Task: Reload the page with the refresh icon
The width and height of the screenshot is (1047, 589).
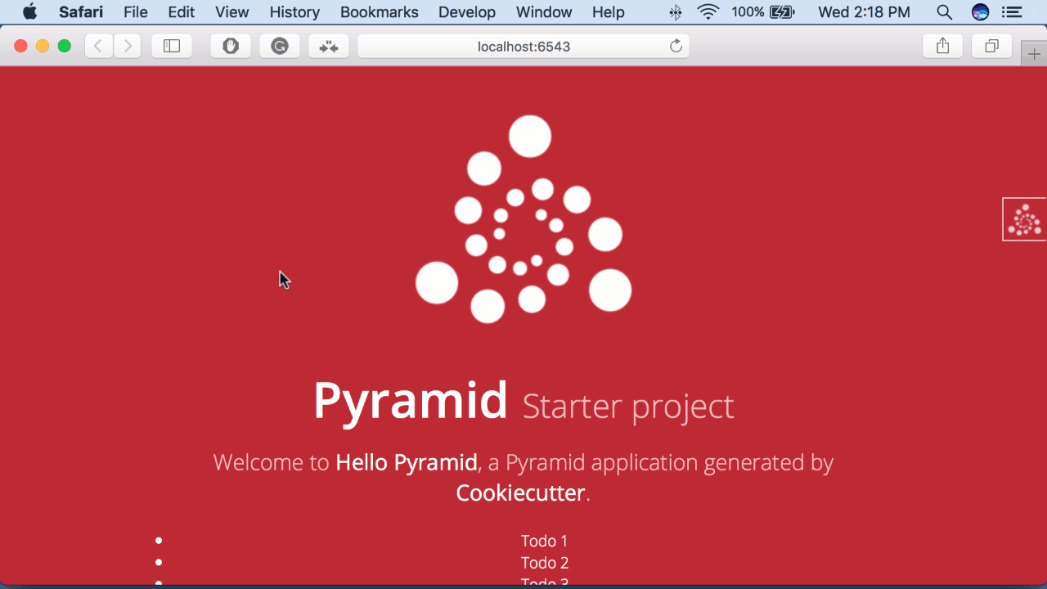Action: [x=676, y=47]
